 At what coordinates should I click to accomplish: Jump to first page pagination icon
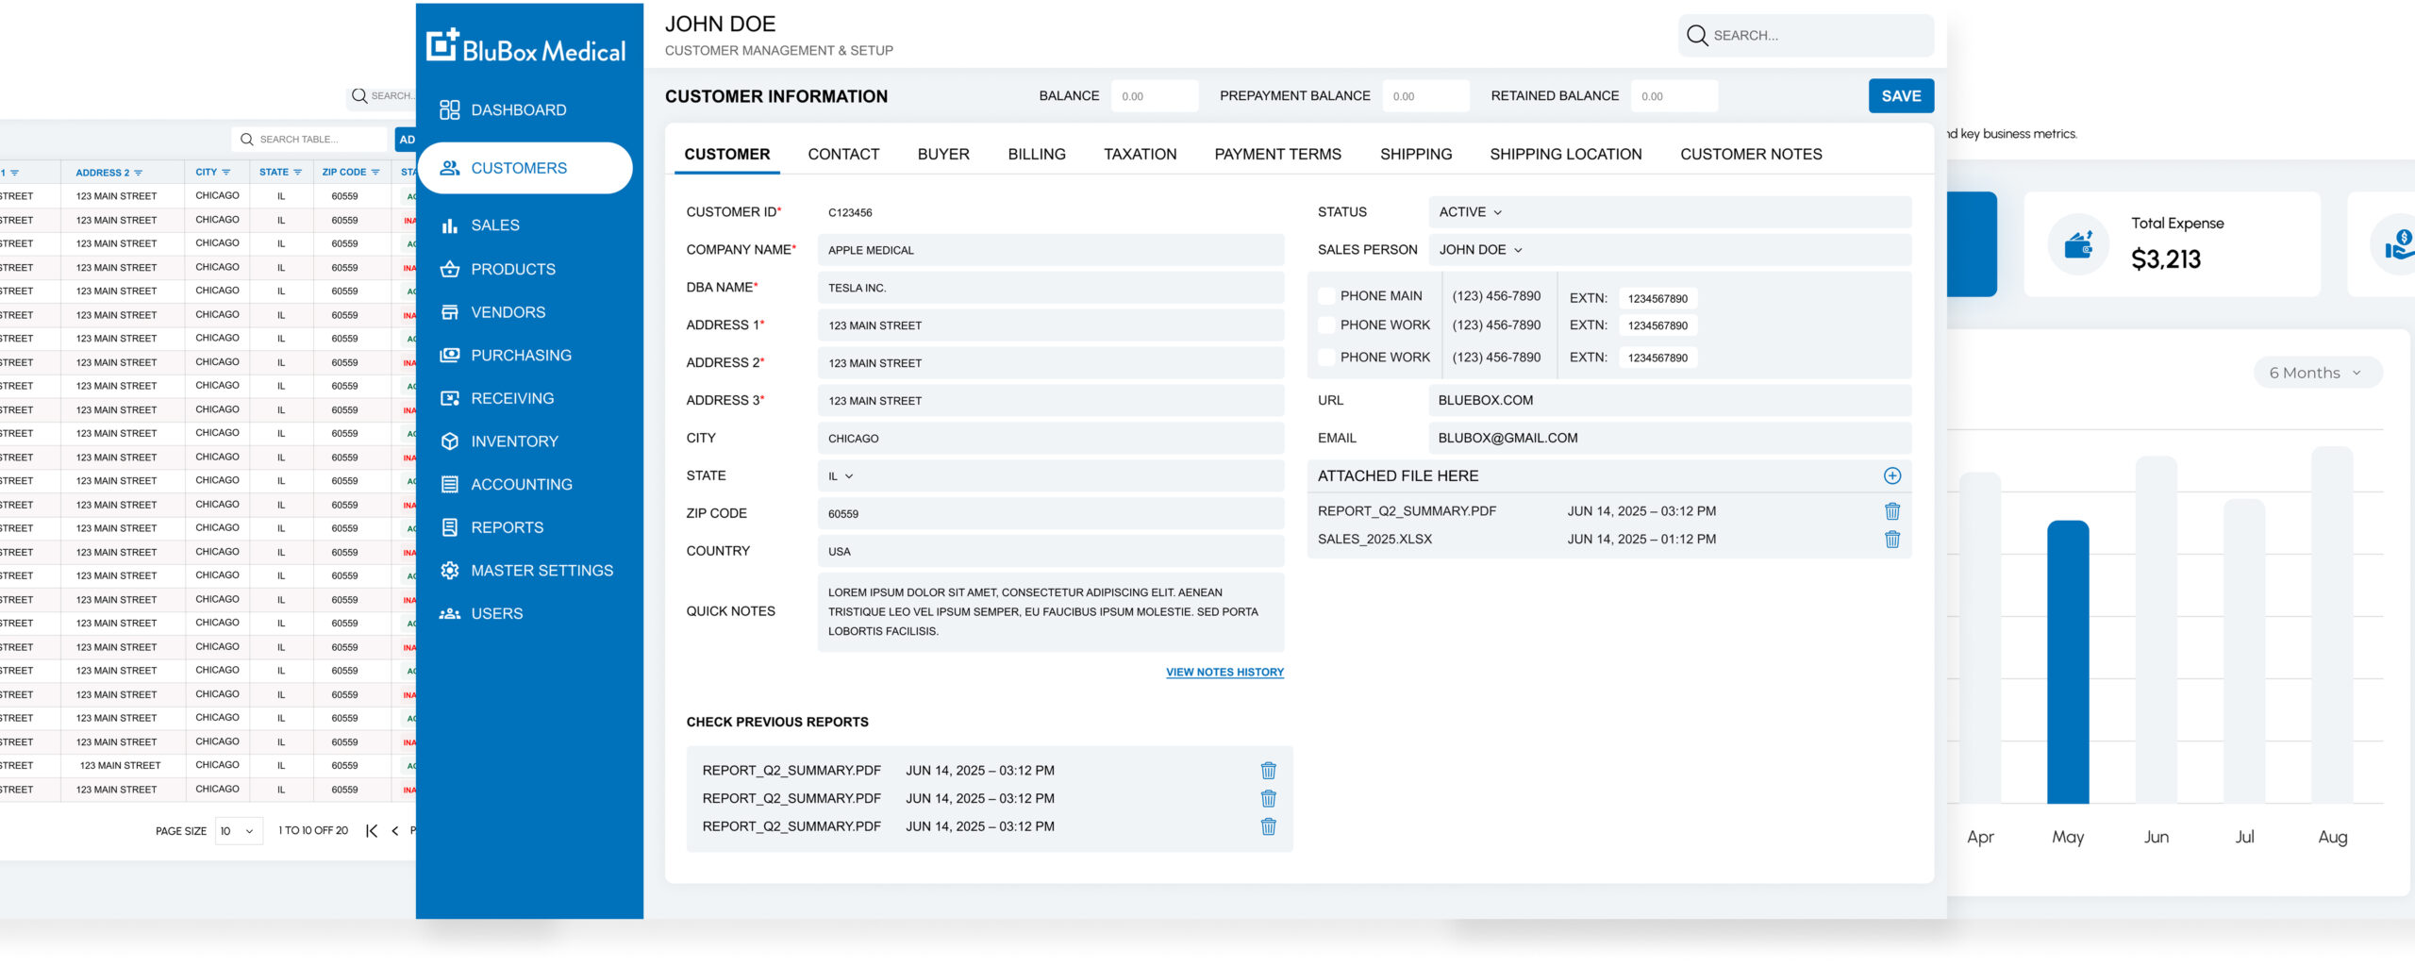[x=372, y=831]
